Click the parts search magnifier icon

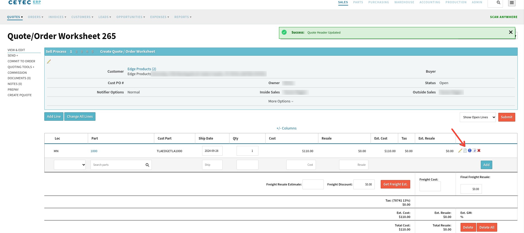(x=147, y=165)
